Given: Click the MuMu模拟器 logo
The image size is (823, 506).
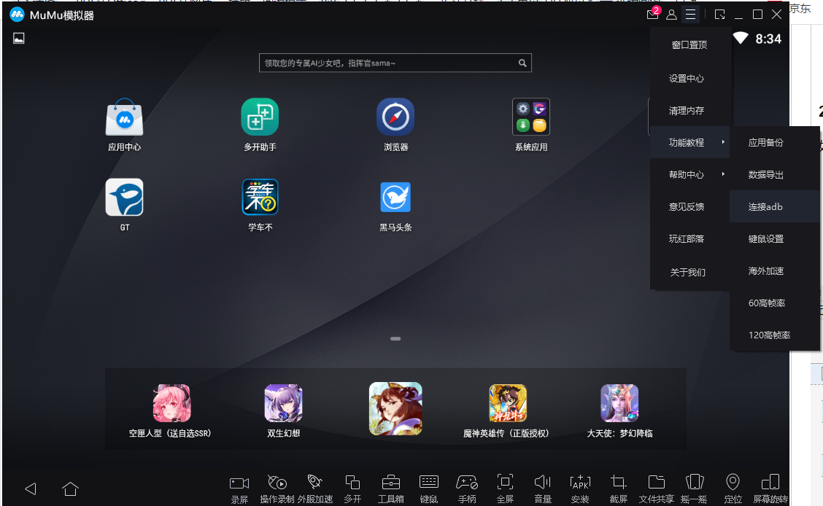Looking at the screenshot, I should (x=18, y=15).
